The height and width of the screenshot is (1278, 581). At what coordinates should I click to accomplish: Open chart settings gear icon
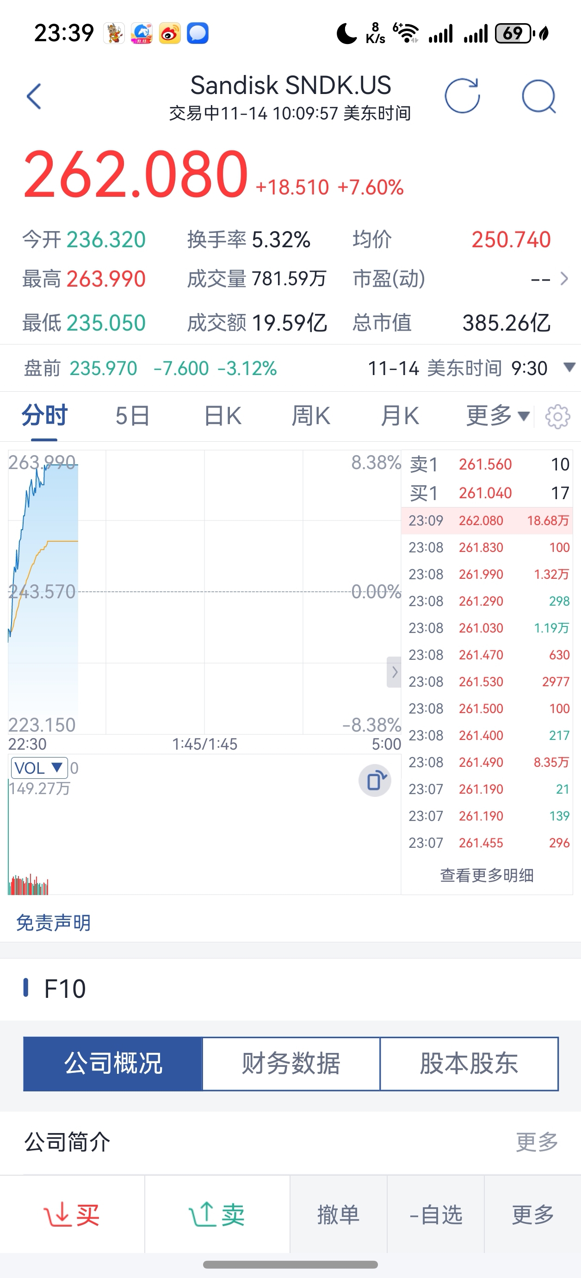pos(557,417)
